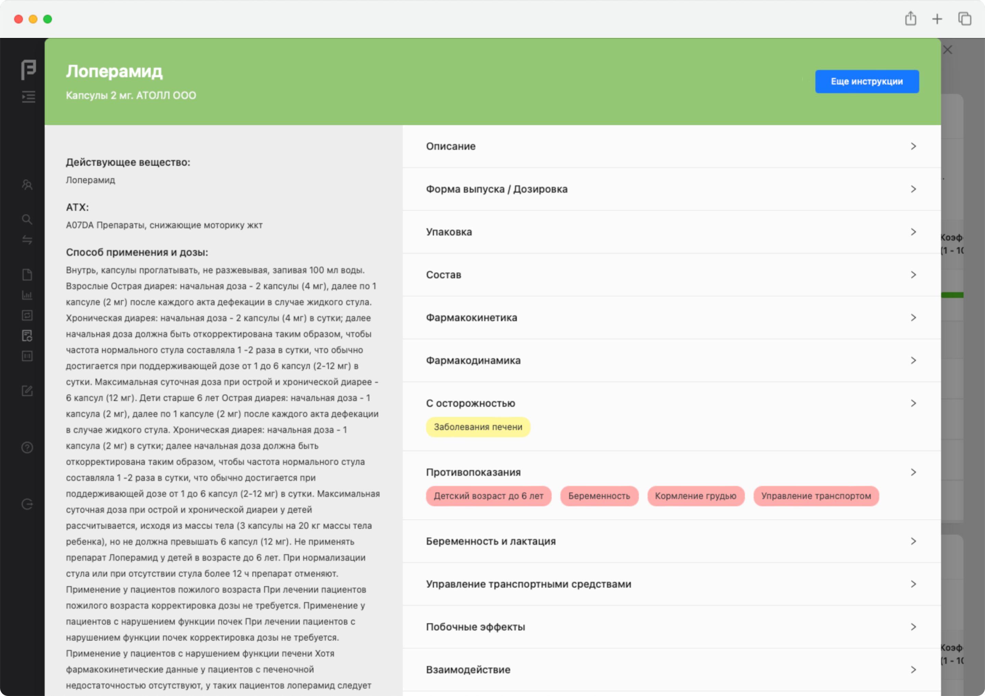This screenshot has width=985, height=696.
Task: Click the logout icon in sidebar
Action: [27, 504]
